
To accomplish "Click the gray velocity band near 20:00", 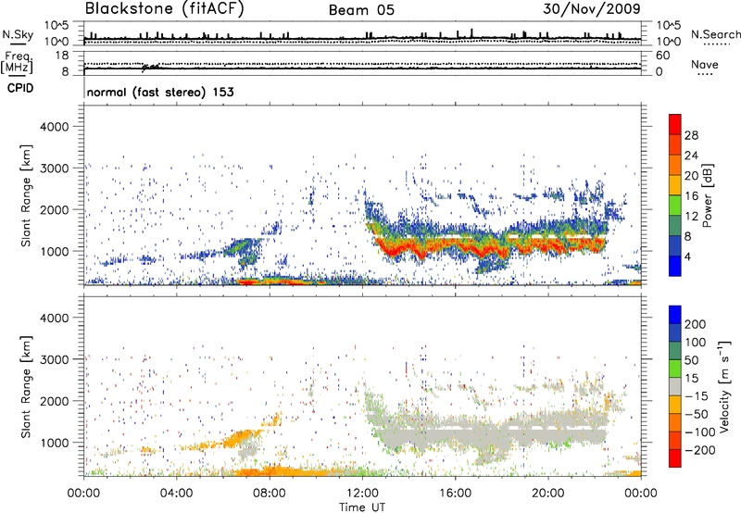I will (x=548, y=434).
